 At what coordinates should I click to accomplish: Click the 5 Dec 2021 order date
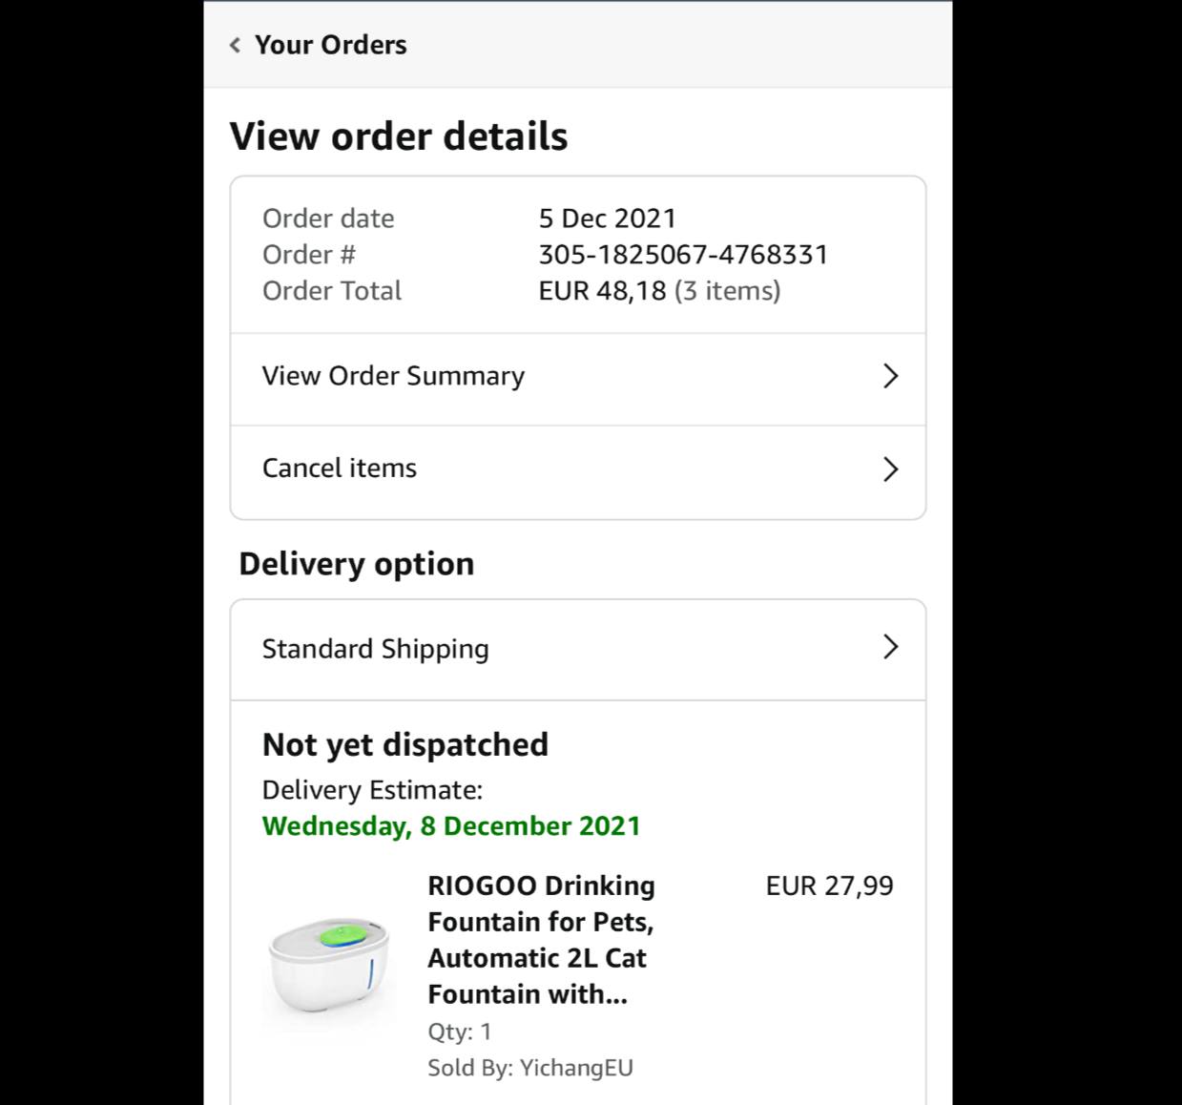coord(607,219)
